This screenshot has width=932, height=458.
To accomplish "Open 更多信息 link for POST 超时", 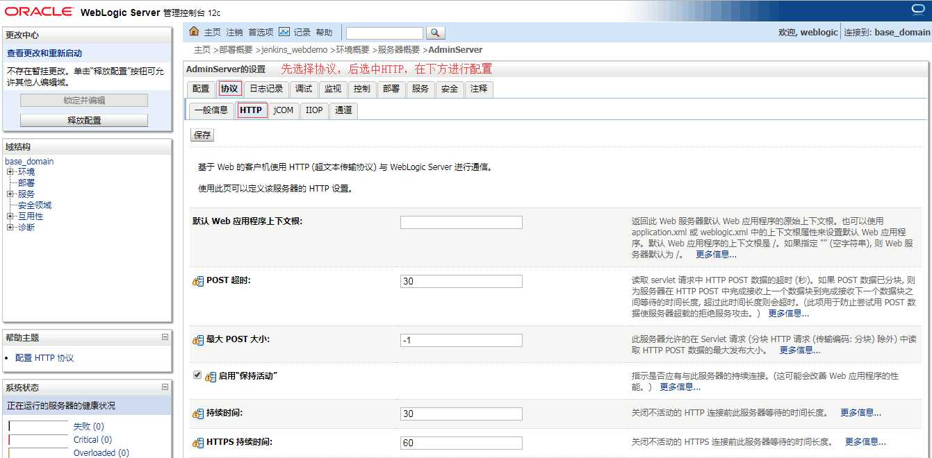I will [788, 314].
